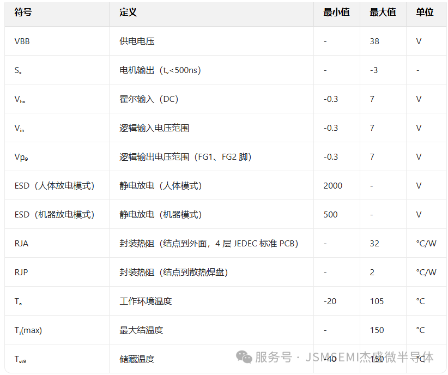Click the max value 2 for RJP
The image size is (448, 375).
point(372,273)
